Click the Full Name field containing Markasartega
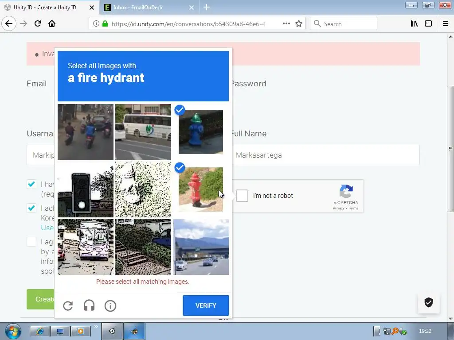The height and width of the screenshot is (340, 454). [325, 155]
